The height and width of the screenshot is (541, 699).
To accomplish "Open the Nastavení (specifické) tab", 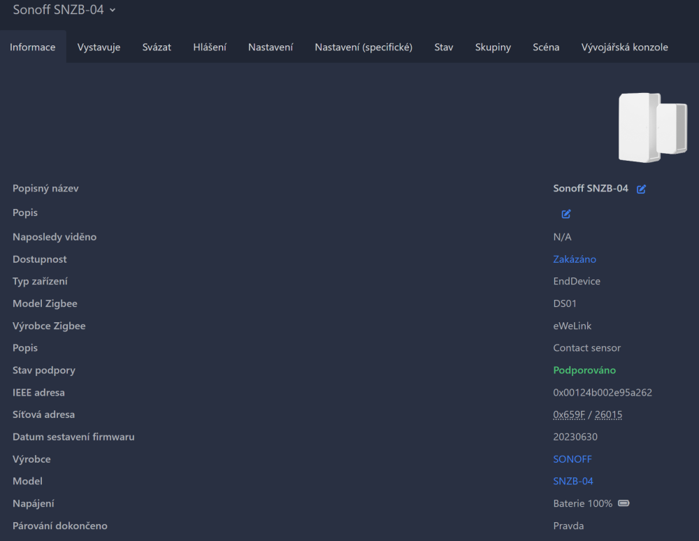I will click(363, 47).
